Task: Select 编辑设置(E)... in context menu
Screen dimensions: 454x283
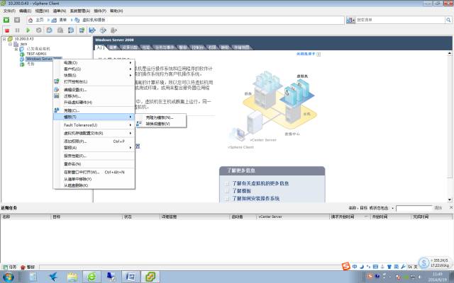Action: click(x=94, y=90)
